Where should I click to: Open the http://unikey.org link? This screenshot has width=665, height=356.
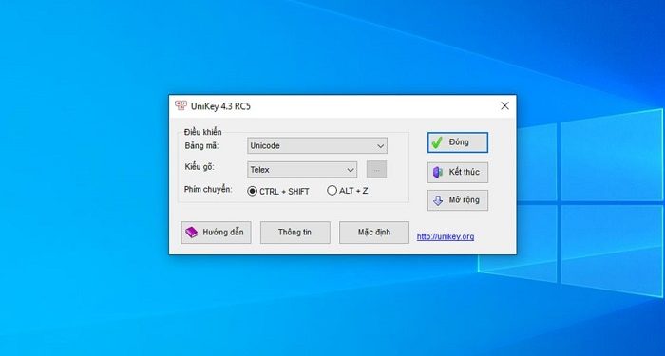point(446,236)
